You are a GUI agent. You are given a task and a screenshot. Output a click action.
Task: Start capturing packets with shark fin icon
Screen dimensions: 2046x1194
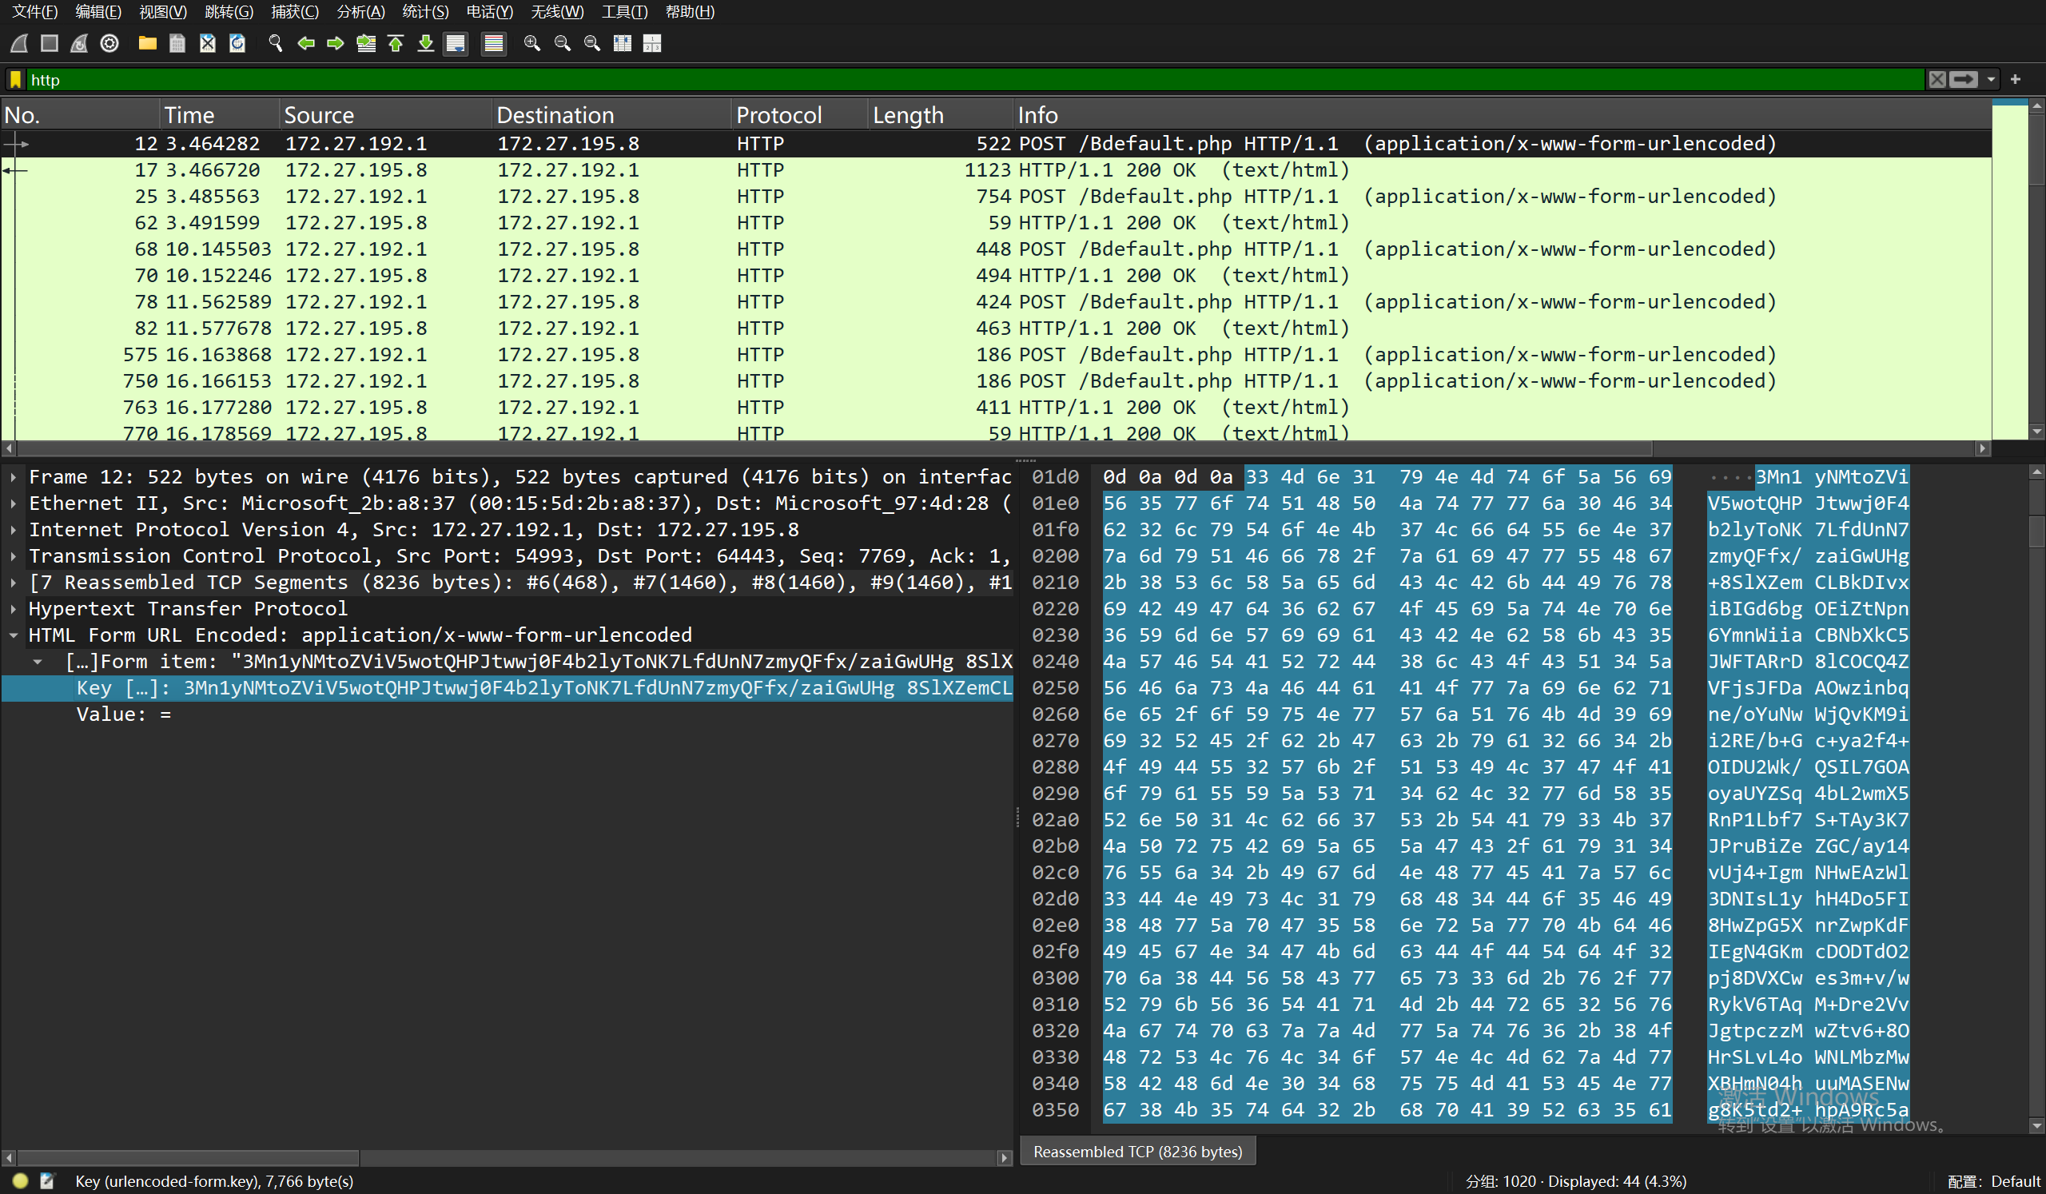point(19,43)
